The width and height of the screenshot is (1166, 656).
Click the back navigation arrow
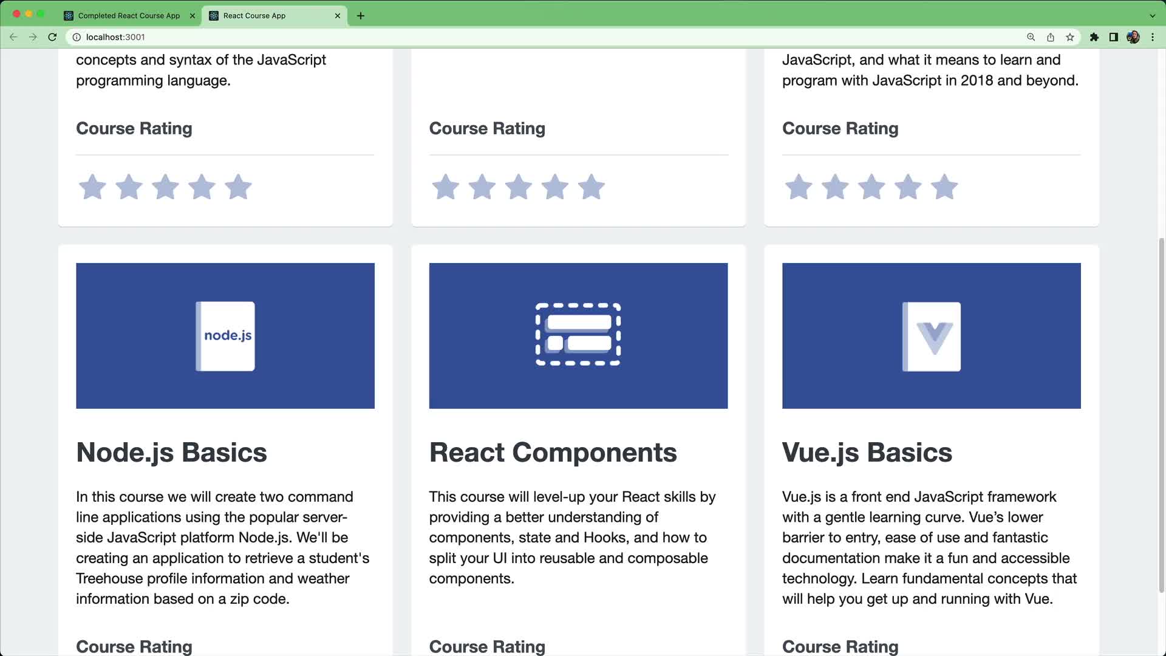tap(13, 37)
